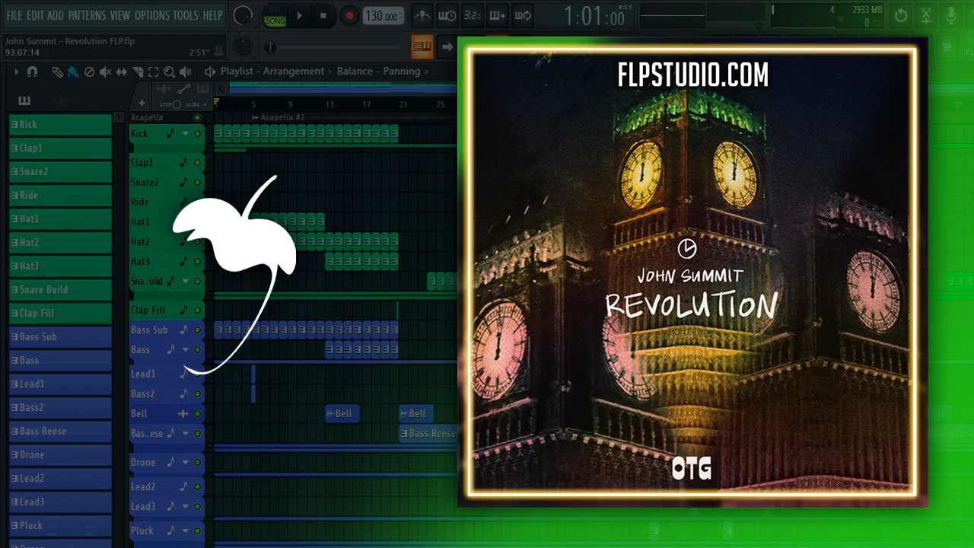
Task: Select the Snare2 pattern in picker
Action: (61, 172)
